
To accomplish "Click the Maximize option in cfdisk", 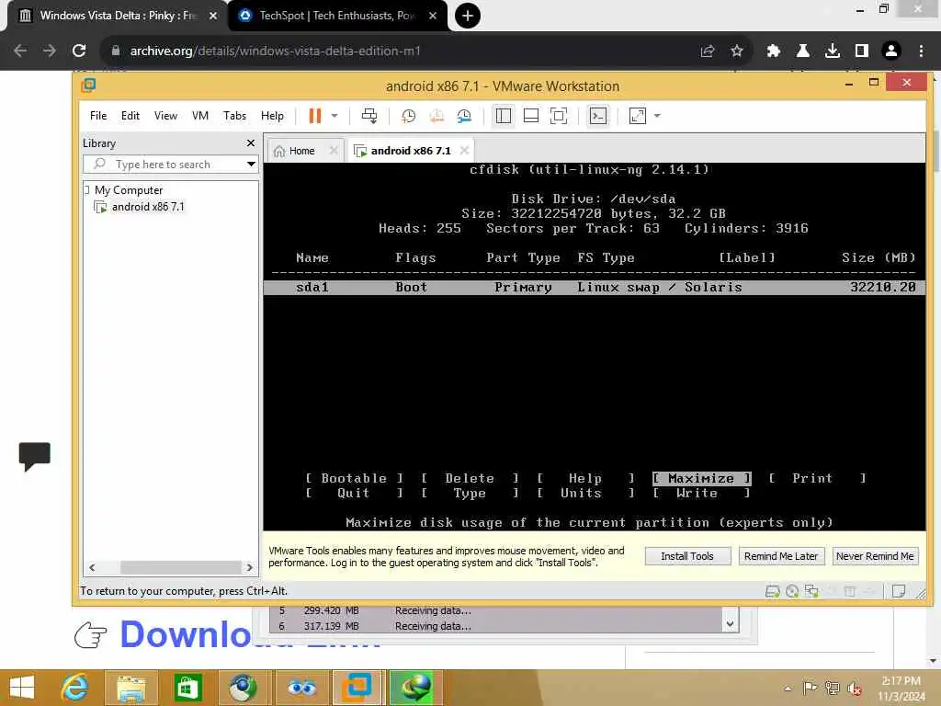I will 701,478.
